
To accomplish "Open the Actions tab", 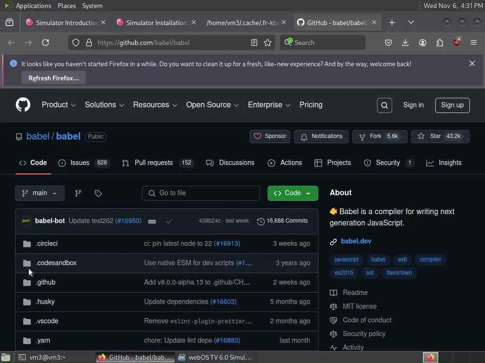I will (x=285, y=163).
